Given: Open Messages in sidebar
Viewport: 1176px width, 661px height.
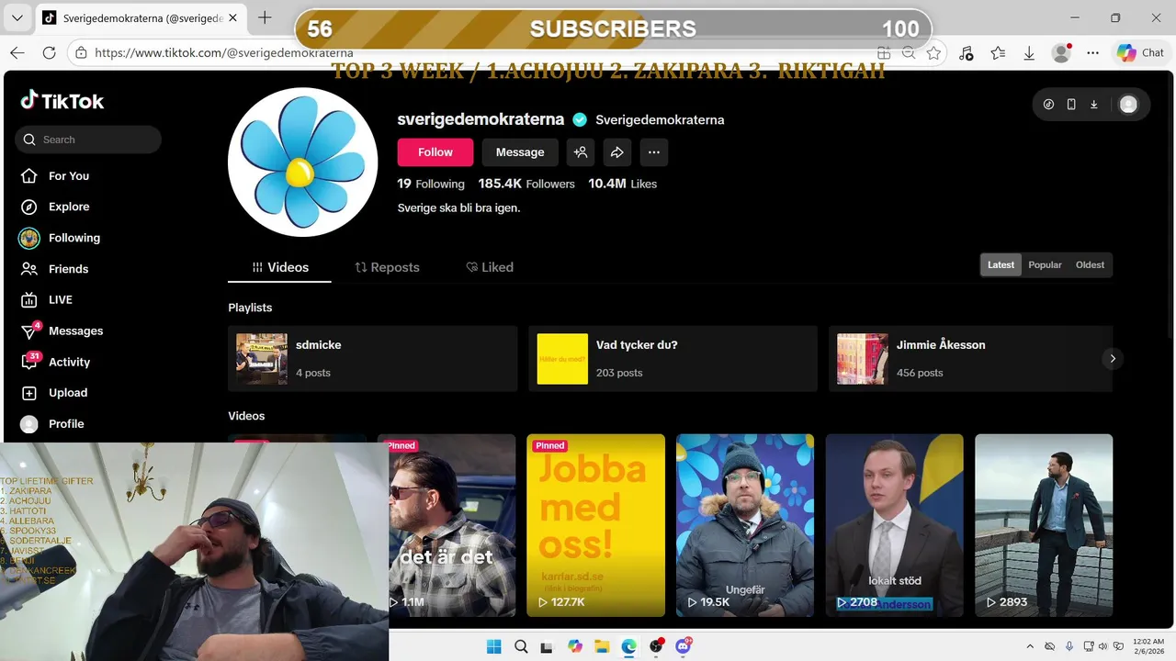Looking at the screenshot, I should (62, 330).
